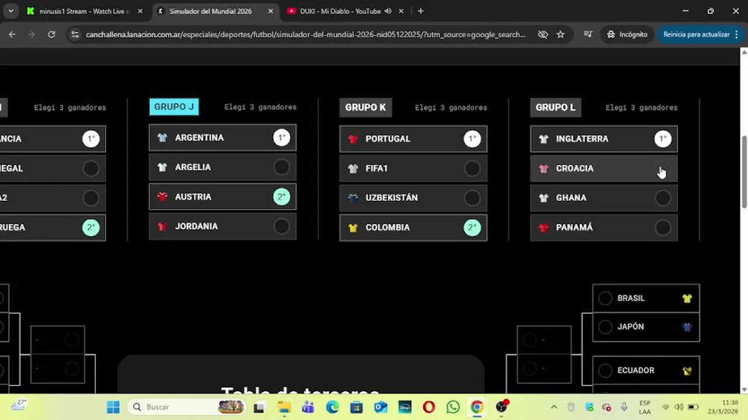748x420 pixels.
Task: Click the page vertical scrollbar thumb
Action: (744, 171)
